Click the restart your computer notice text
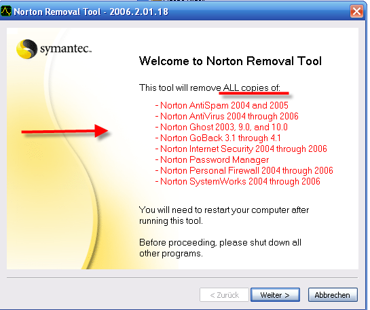The image size is (370, 310). coord(224,215)
